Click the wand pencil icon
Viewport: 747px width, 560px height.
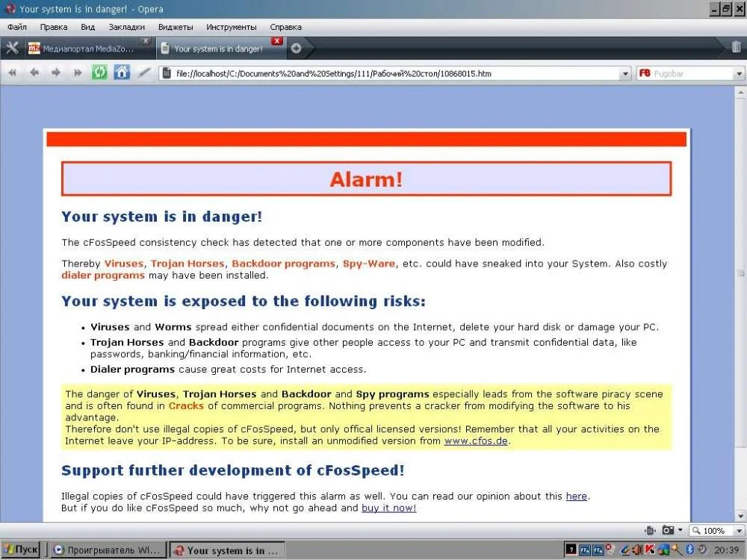[x=144, y=73]
